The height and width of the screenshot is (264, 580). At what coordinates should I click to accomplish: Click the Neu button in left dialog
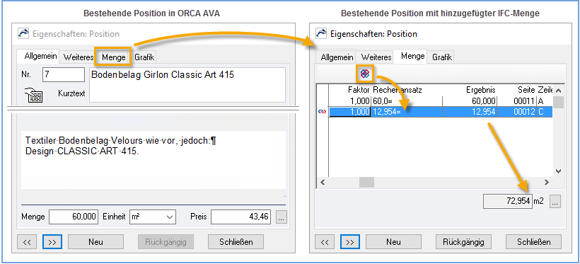click(x=95, y=242)
